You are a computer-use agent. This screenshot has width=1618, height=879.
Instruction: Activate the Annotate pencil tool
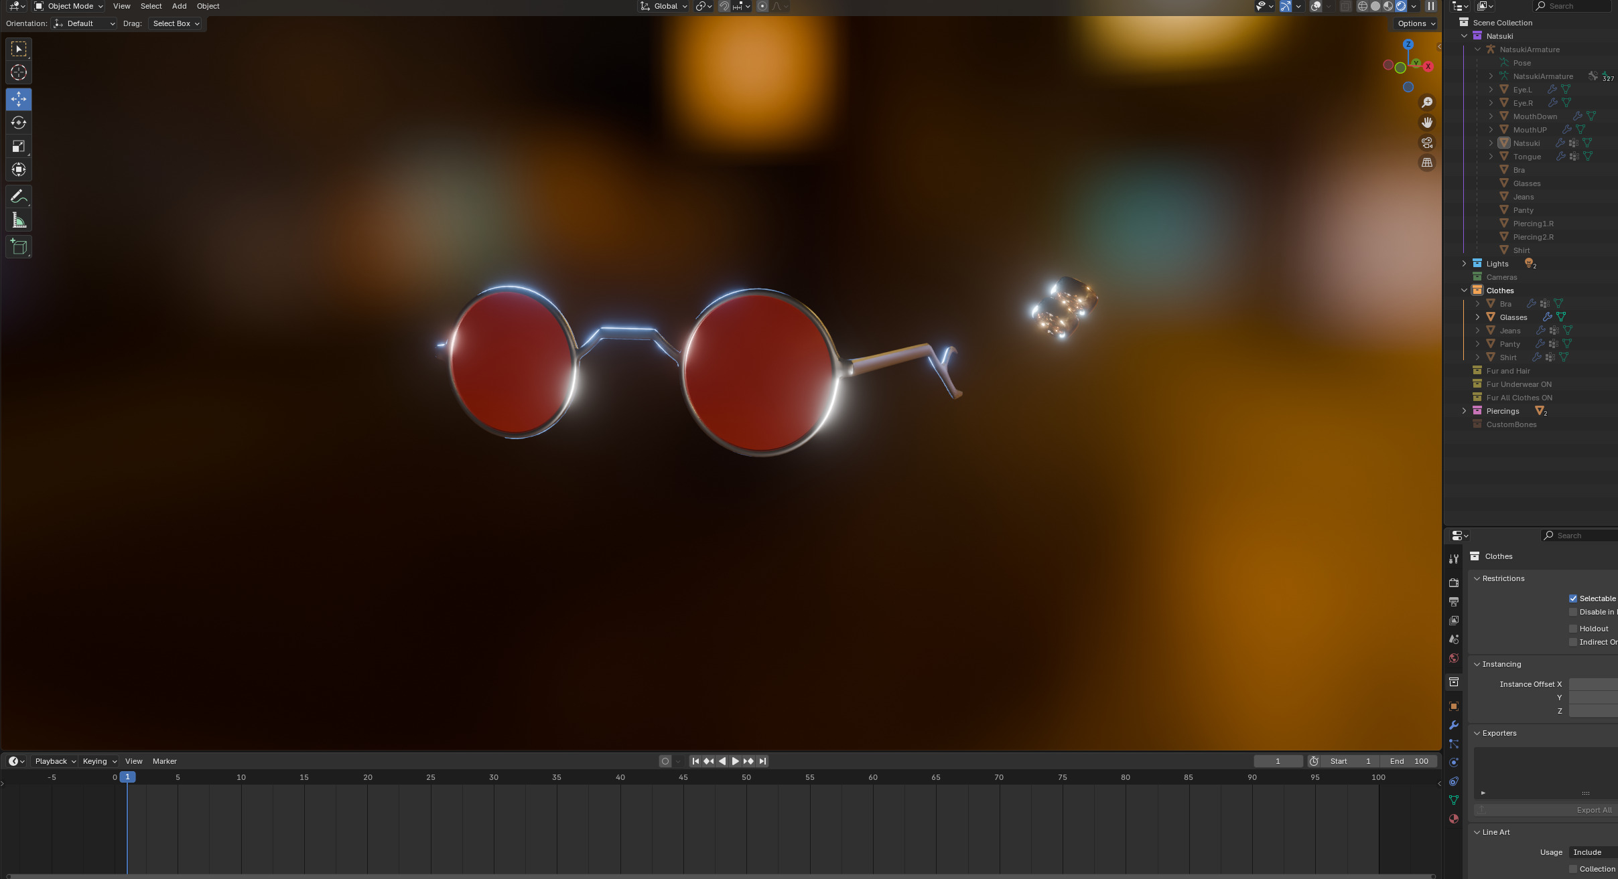click(x=19, y=196)
